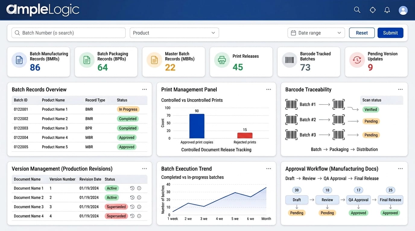Click the Reset button

pos(362,33)
